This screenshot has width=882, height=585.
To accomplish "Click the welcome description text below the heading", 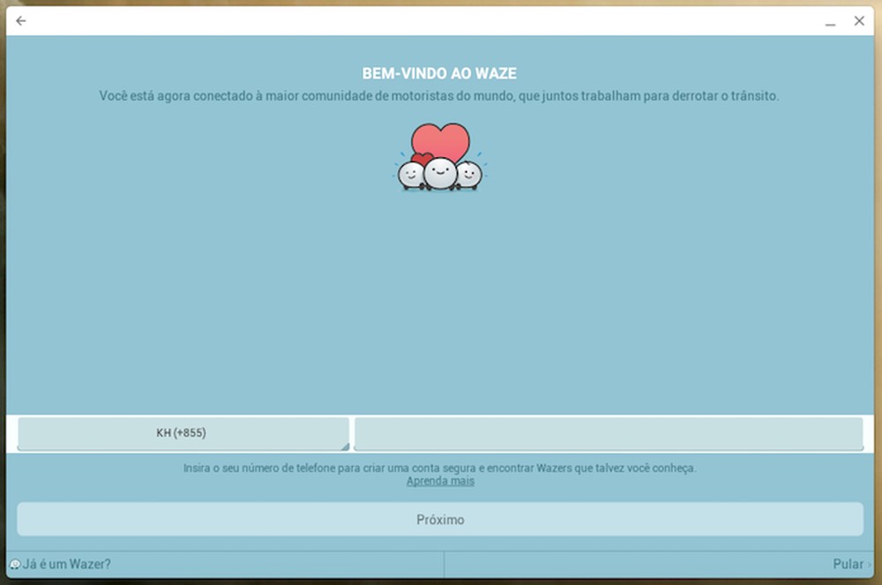I will [440, 96].
